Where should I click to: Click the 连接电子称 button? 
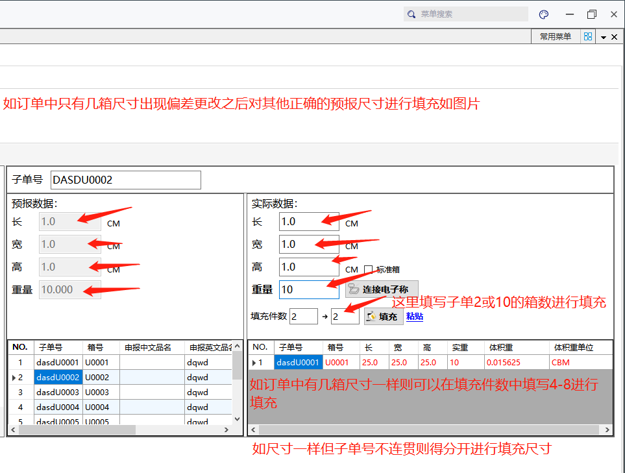point(382,289)
